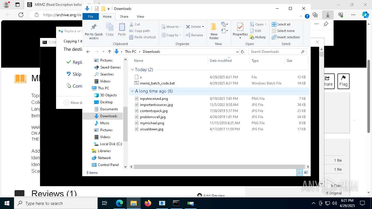Expand the Delete options arrow
The width and height of the screenshot is (372, 209).
coord(203,27)
